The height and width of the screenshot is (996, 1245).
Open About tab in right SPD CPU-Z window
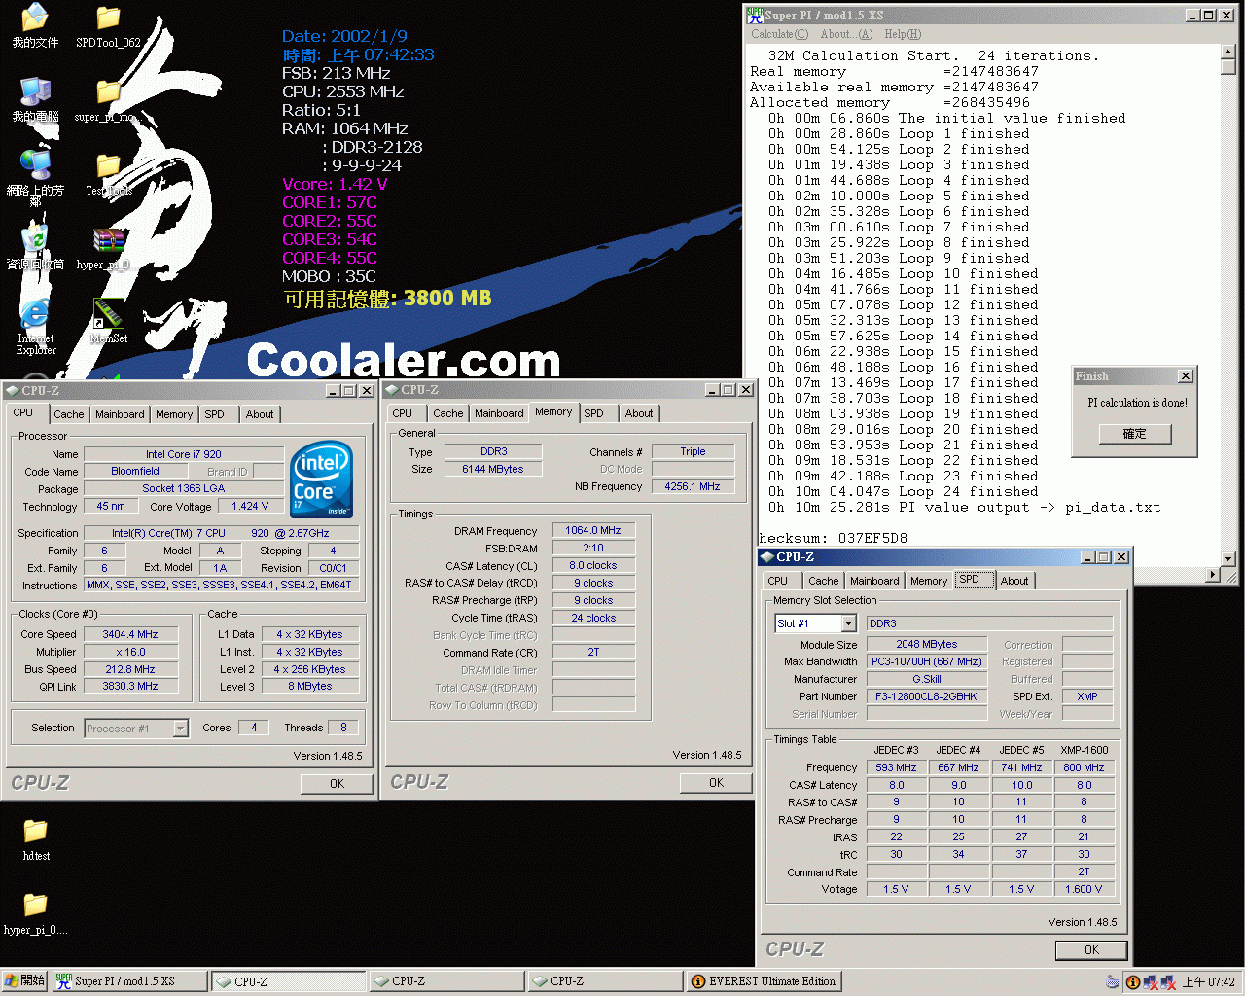tap(1014, 581)
